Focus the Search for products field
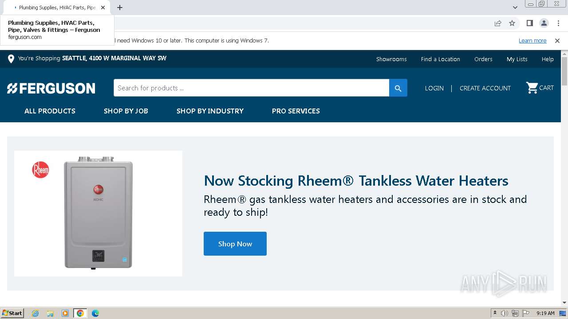 pyautogui.click(x=251, y=88)
